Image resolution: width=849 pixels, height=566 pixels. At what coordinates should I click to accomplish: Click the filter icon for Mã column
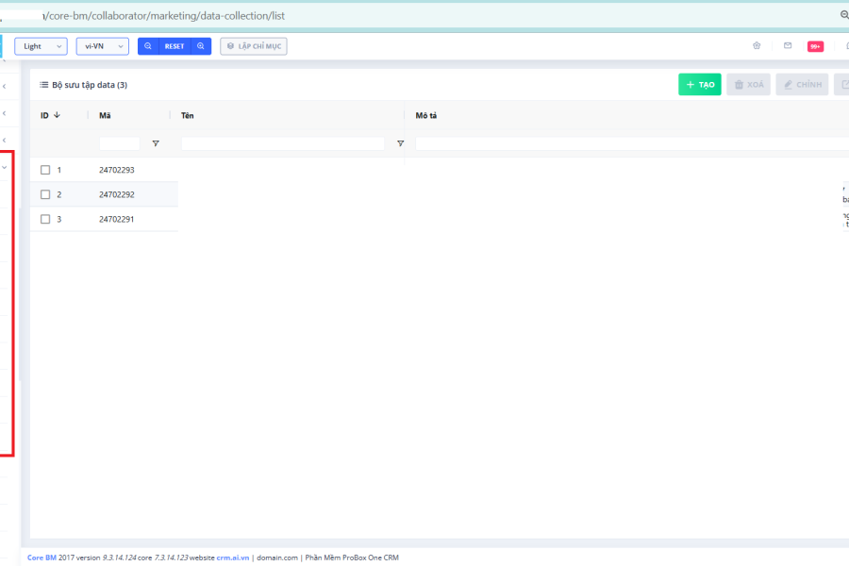tap(156, 143)
